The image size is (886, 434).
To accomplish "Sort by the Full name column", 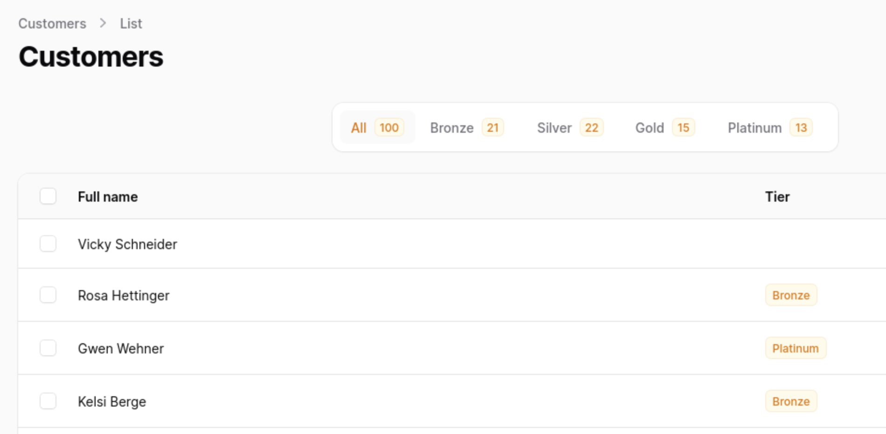I will click(108, 197).
